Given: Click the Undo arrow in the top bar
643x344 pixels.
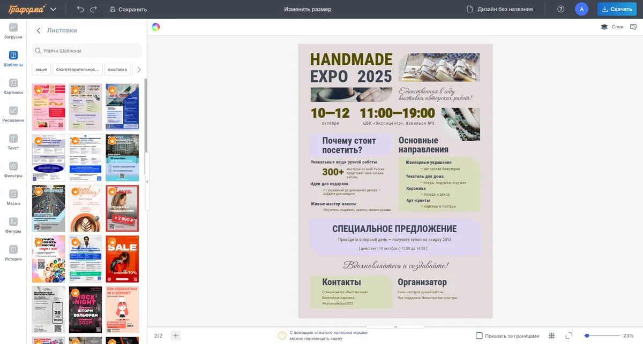Looking at the screenshot, I should pyautogui.click(x=79, y=9).
